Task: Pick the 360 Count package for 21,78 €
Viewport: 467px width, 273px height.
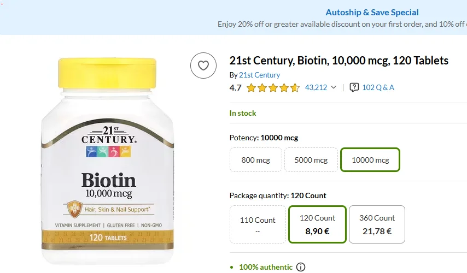Action: [x=377, y=224]
